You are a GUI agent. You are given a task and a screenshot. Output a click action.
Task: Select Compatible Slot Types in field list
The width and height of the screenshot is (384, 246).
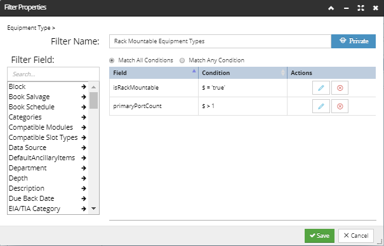pyautogui.click(x=43, y=137)
